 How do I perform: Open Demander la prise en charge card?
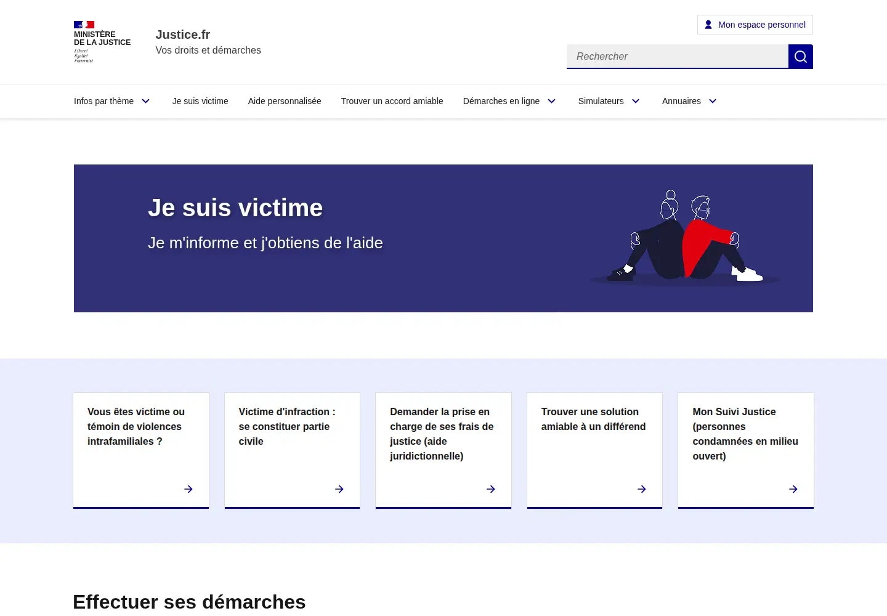(x=443, y=450)
